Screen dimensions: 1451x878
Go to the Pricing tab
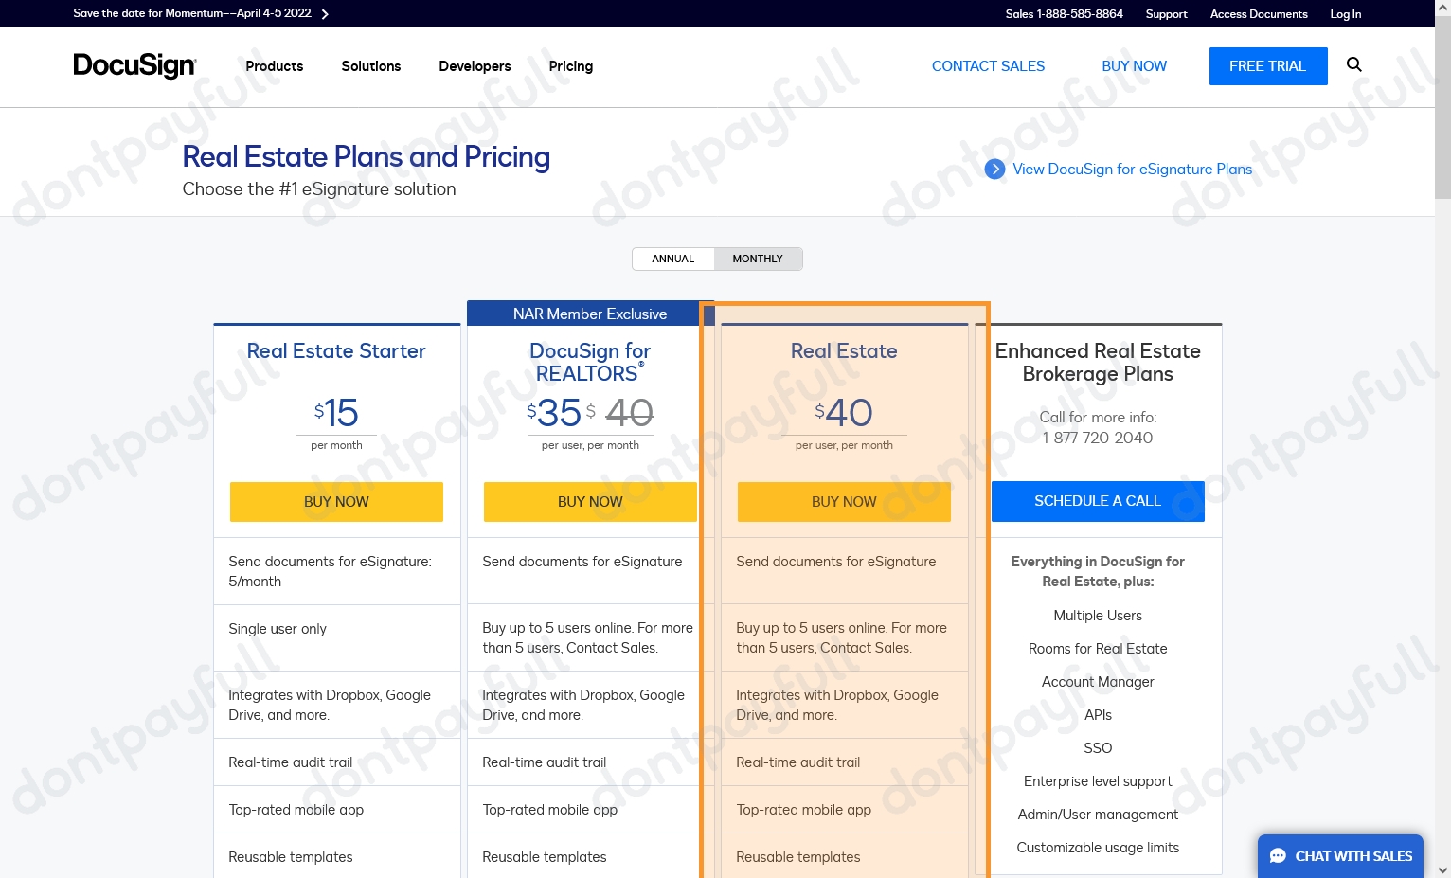570,66
